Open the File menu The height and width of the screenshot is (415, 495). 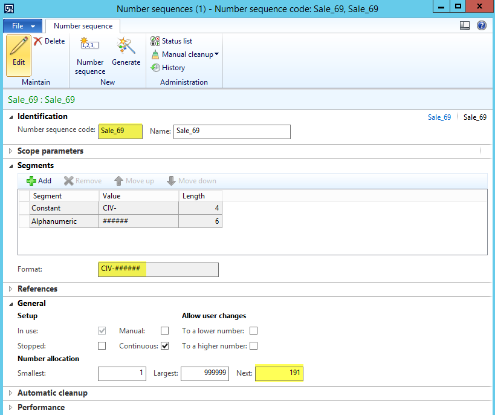(x=23, y=26)
